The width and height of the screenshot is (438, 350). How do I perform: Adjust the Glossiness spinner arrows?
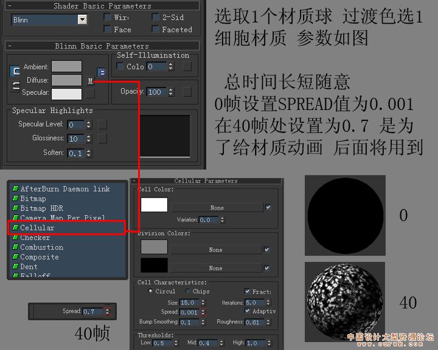click(89, 139)
